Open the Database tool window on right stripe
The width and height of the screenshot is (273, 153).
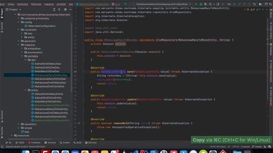click(x=271, y=49)
